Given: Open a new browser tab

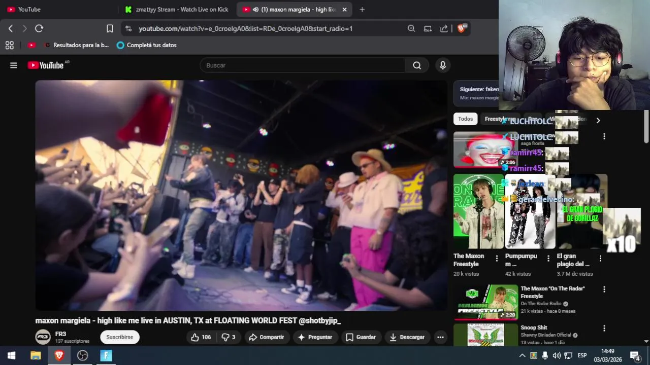Looking at the screenshot, I should pos(362,9).
